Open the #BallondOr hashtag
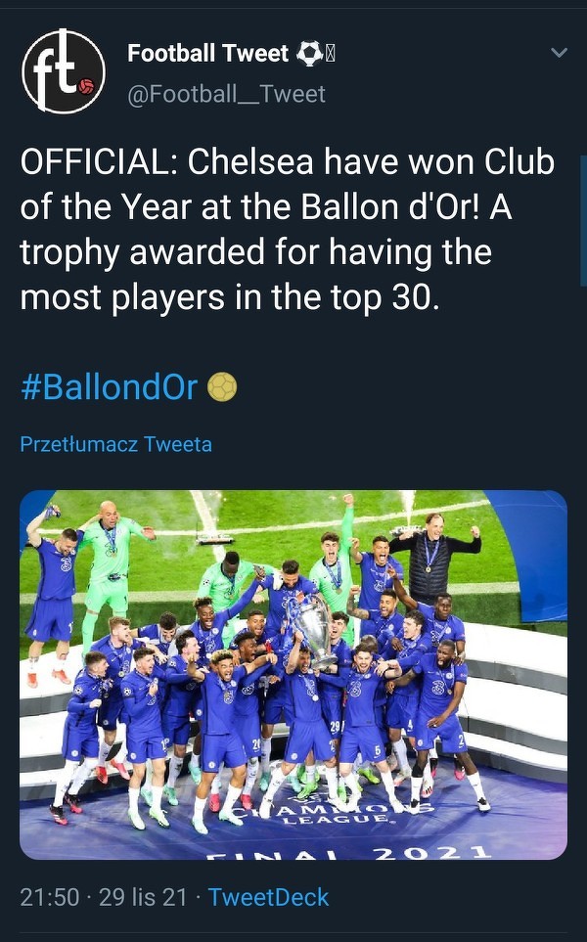The width and height of the screenshot is (587, 942). pos(109,387)
